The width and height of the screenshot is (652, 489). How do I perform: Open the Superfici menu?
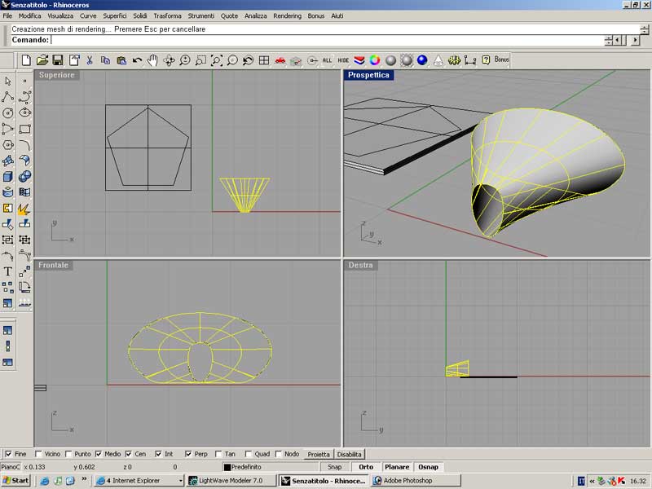point(114,15)
